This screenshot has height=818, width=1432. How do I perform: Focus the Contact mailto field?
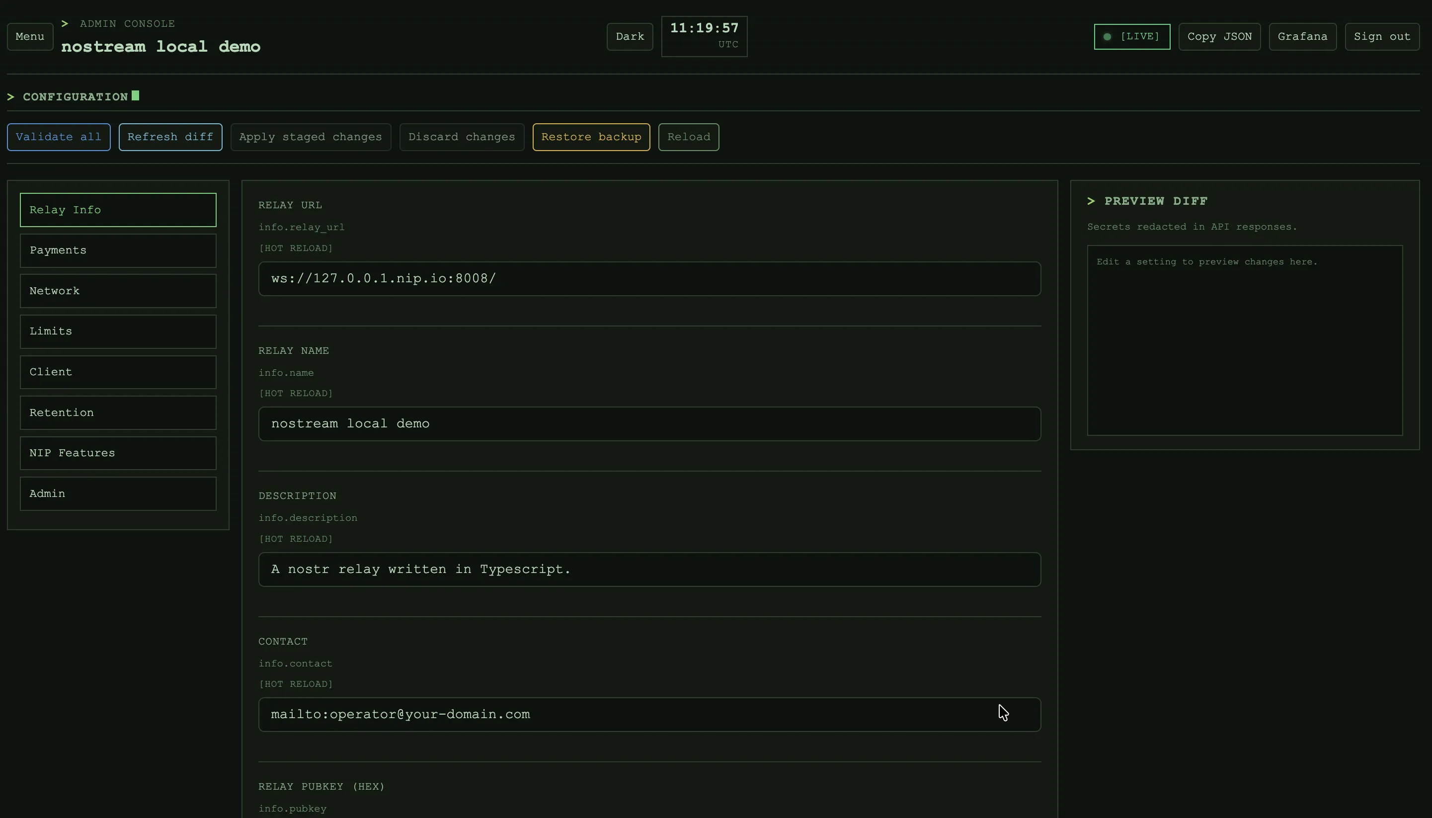[649, 715]
